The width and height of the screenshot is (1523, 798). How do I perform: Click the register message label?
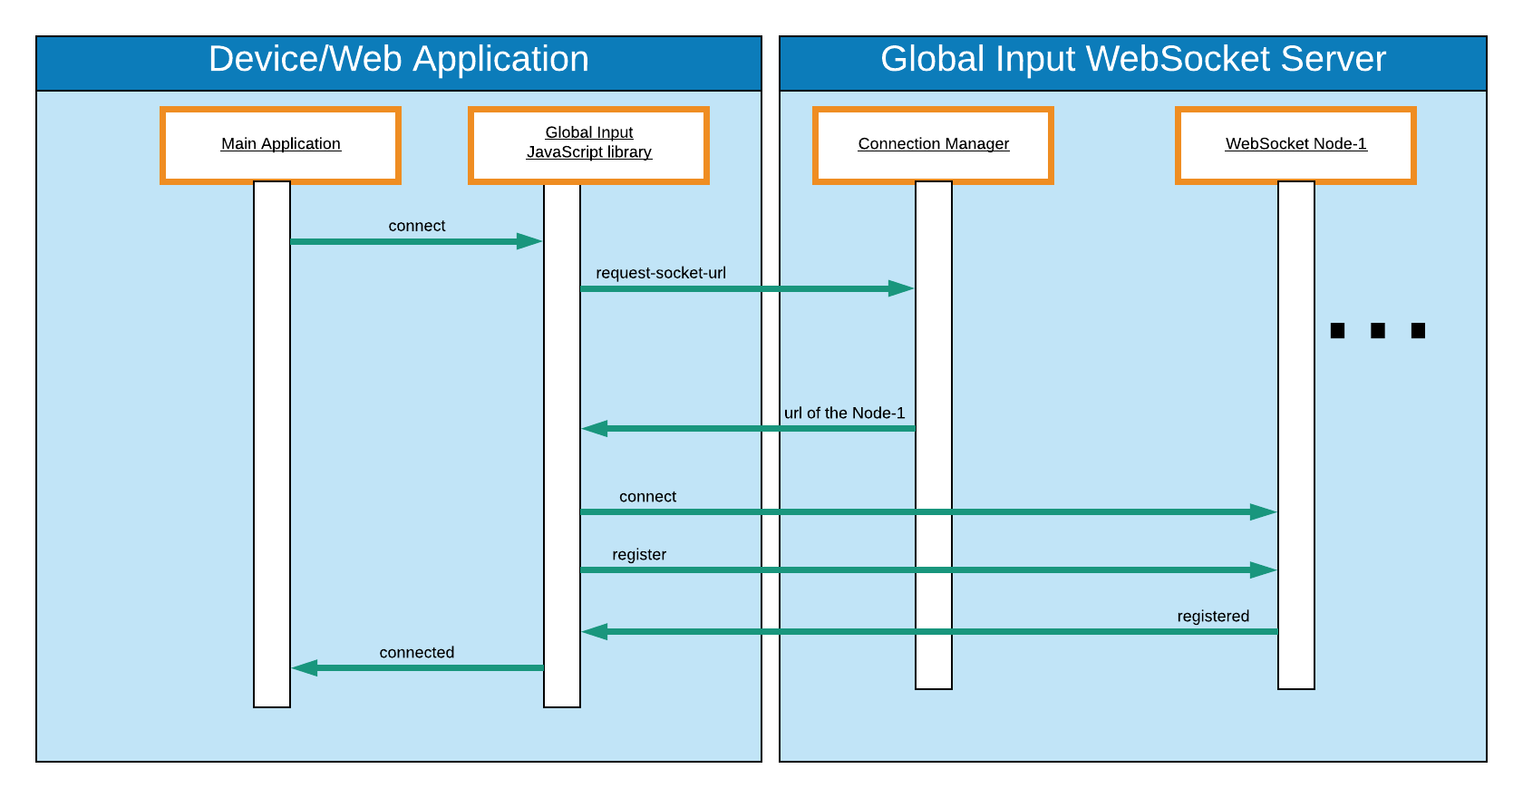click(639, 555)
